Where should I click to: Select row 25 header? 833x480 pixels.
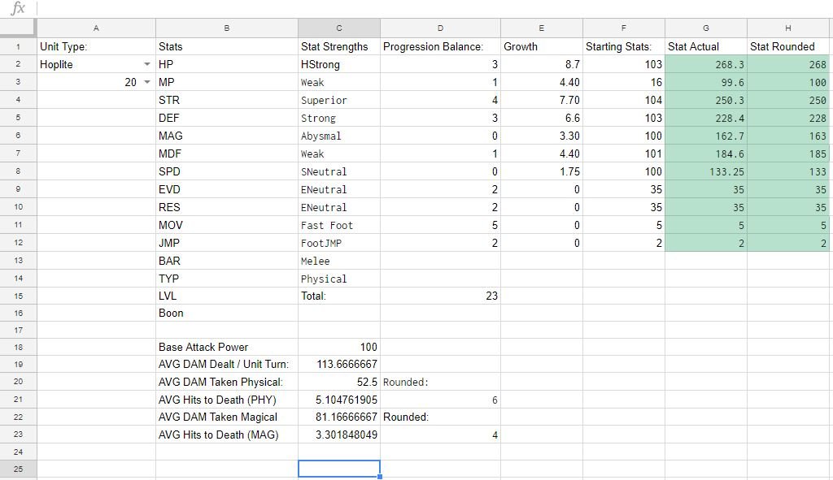pyautogui.click(x=18, y=469)
